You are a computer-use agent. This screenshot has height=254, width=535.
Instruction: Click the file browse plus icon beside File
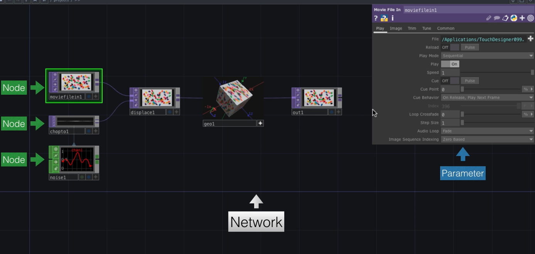click(531, 38)
